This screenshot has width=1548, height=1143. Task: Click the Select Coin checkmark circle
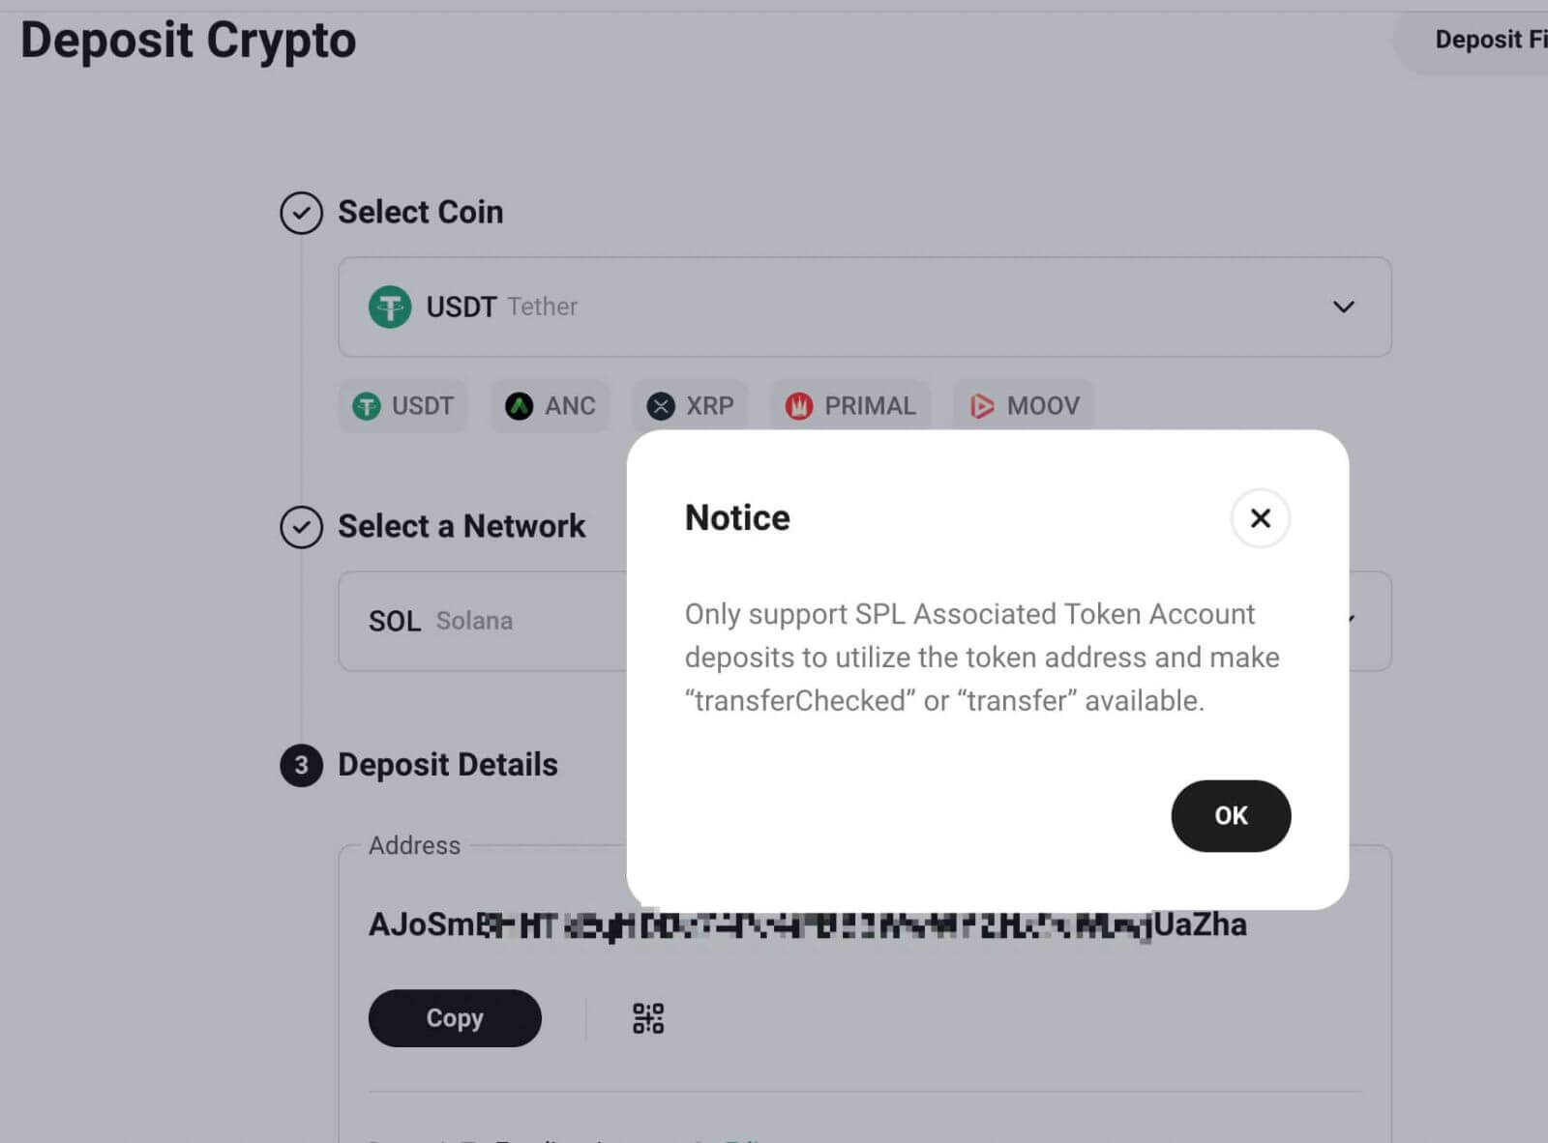tap(301, 213)
